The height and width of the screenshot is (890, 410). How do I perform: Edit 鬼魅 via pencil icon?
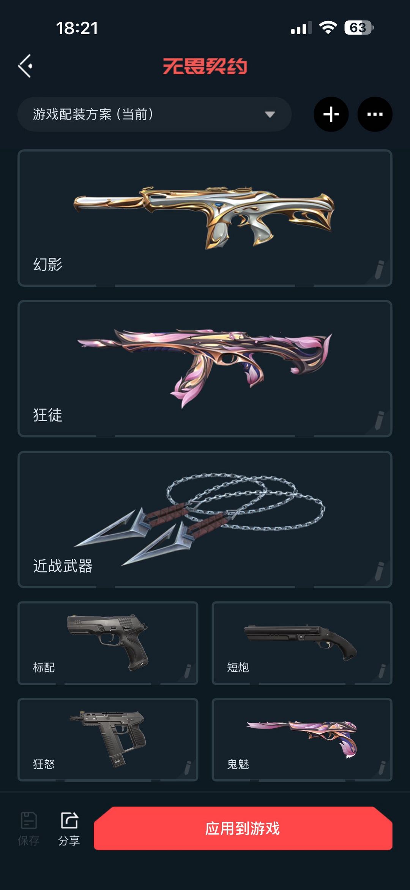(382, 768)
